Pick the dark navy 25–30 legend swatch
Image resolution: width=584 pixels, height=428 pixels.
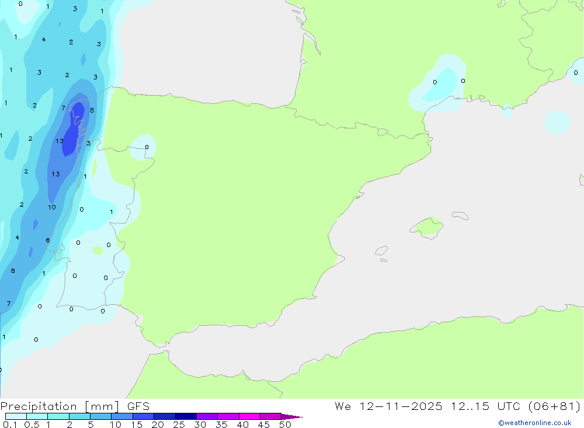tap(186, 416)
